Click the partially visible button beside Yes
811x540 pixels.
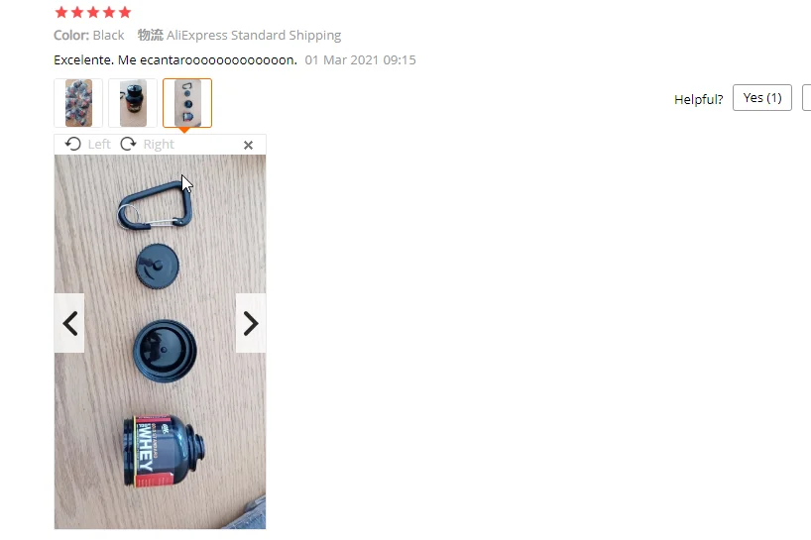(x=806, y=98)
